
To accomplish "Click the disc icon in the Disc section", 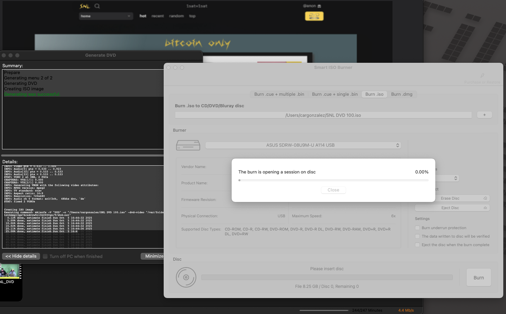I will pos(186,277).
